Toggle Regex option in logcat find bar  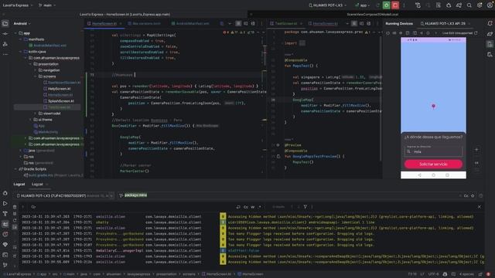click(260, 207)
